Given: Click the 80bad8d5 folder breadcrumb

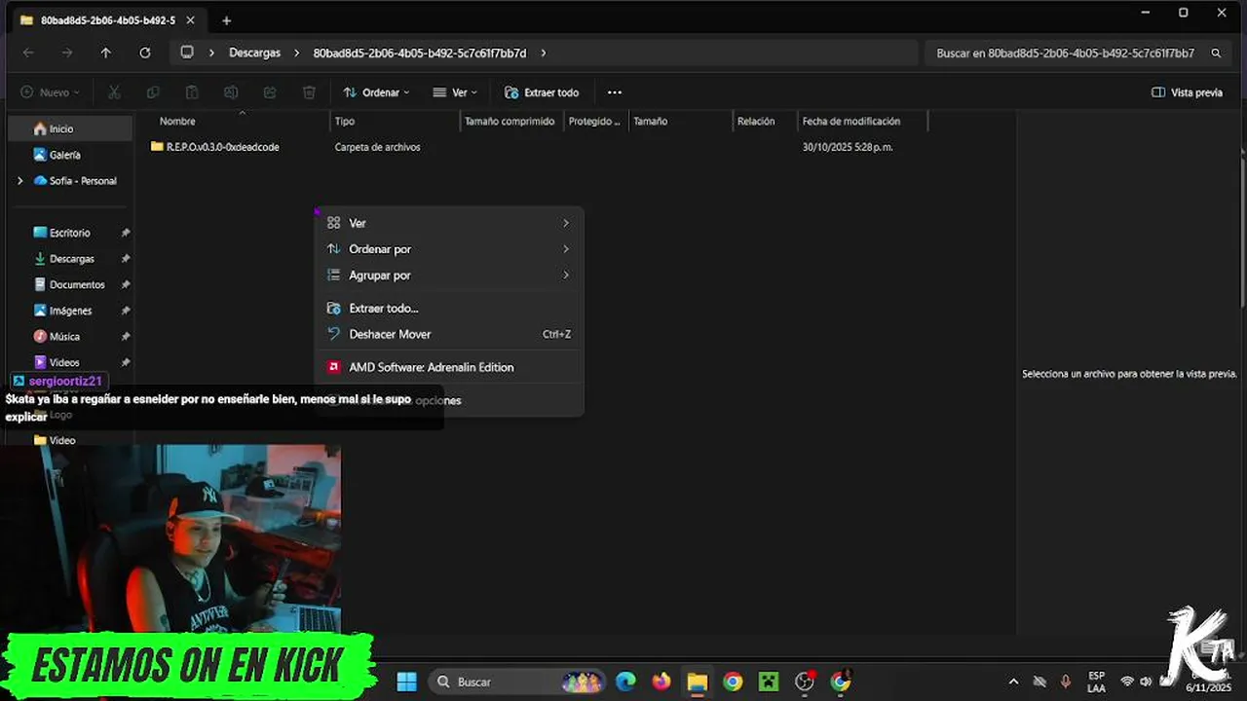Looking at the screenshot, I should coord(420,53).
